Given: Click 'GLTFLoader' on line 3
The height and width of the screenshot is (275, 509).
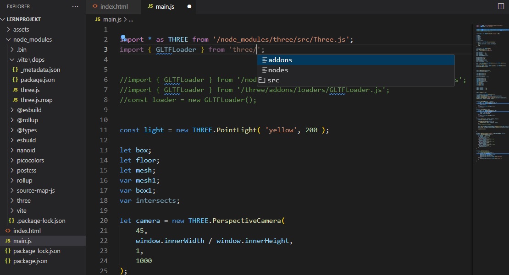Looking at the screenshot, I should click(176, 49).
